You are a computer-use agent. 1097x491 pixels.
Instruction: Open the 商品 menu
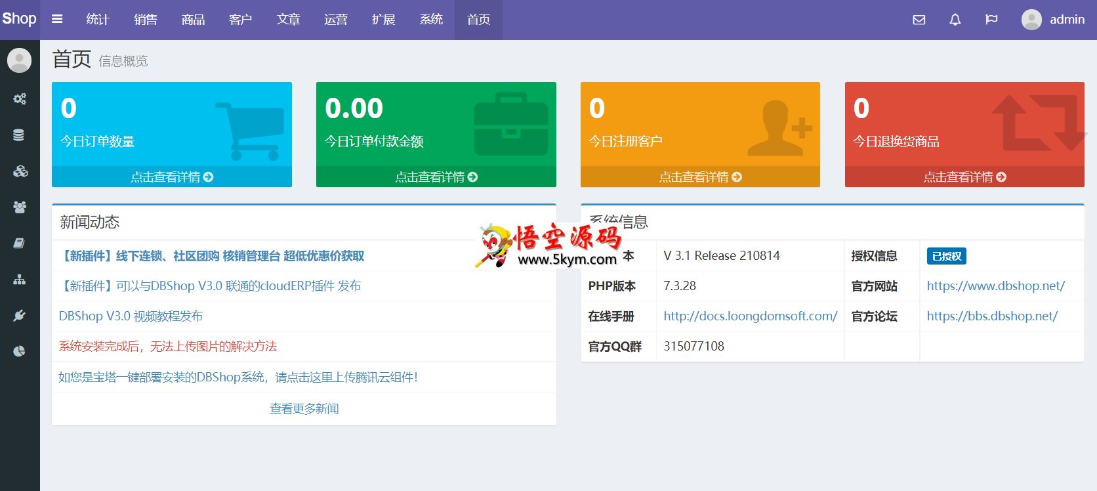point(193,20)
